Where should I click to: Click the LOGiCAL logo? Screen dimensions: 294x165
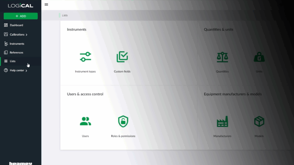21,5
